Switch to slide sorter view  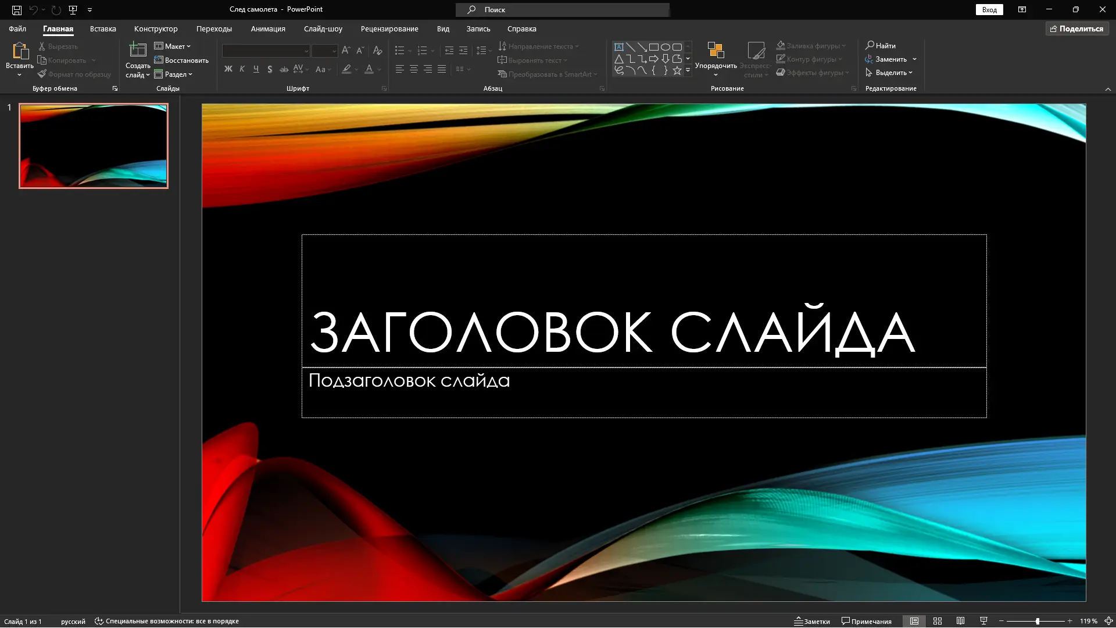[x=938, y=621]
